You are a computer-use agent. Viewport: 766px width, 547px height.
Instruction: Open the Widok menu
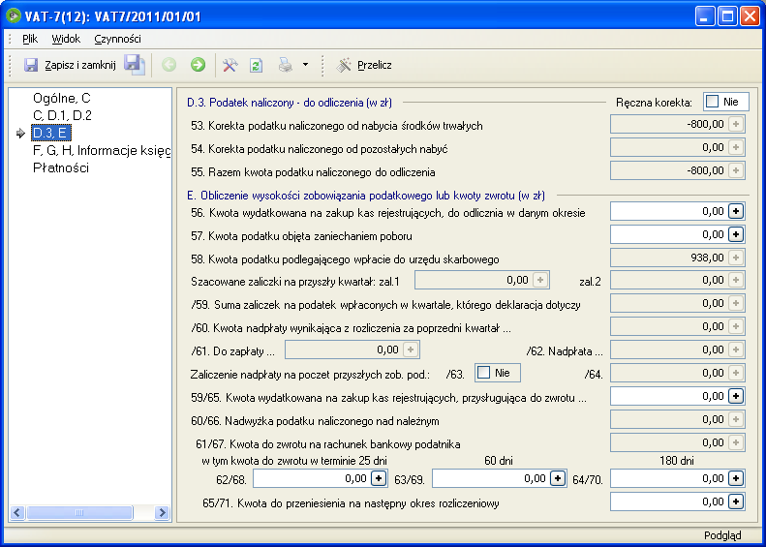66,39
